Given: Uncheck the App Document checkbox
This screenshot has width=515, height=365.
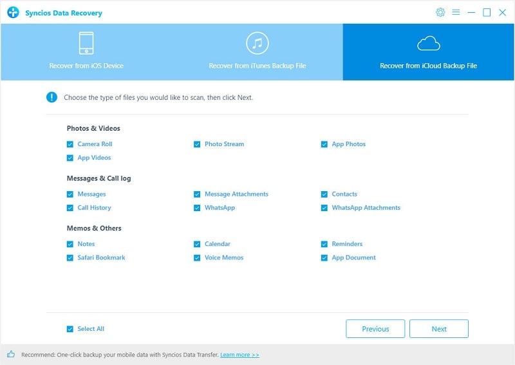Looking at the screenshot, I should 324,258.
